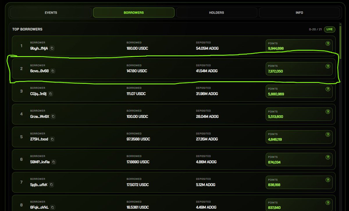The width and height of the screenshot is (349, 211).
Task: Copy address of borrower 27SH...txod
Action: point(52,139)
